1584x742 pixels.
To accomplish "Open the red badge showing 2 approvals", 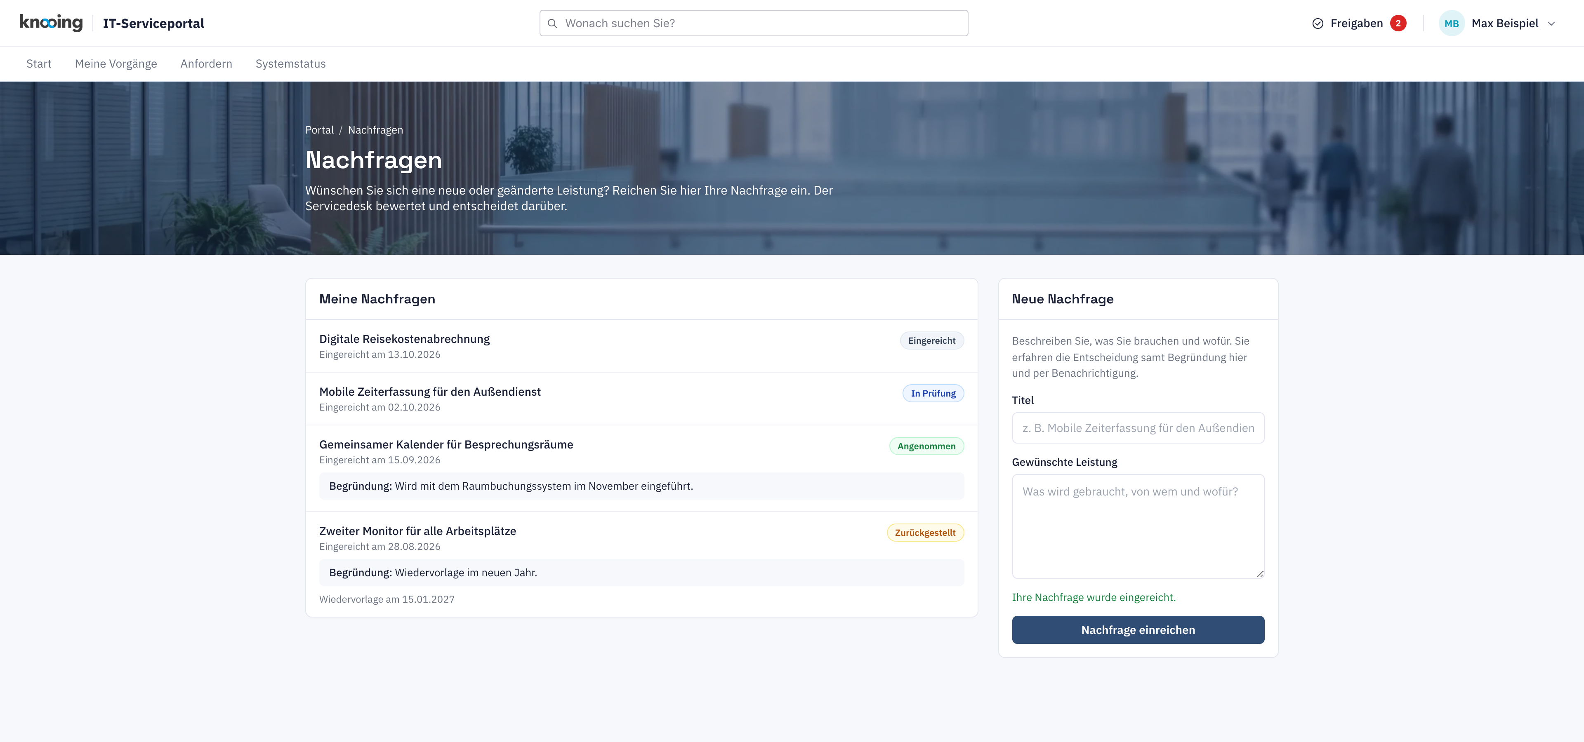I will pos(1398,23).
